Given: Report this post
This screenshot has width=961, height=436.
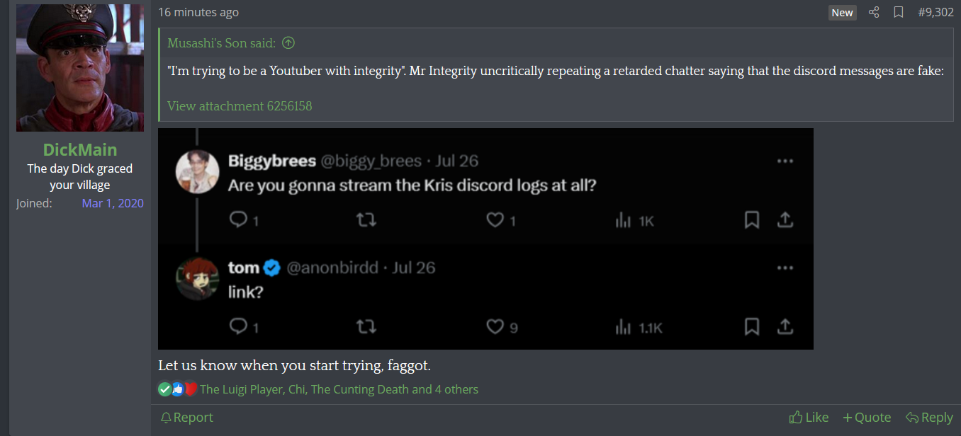Looking at the screenshot, I should tap(187, 418).
